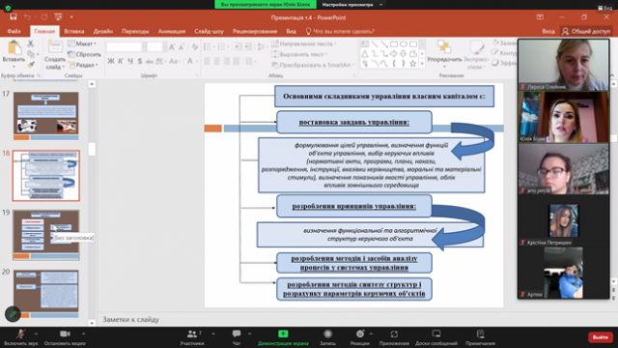Expand arrow next to Участники
The height and width of the screenshot is (348, 618).
point(213,333)
